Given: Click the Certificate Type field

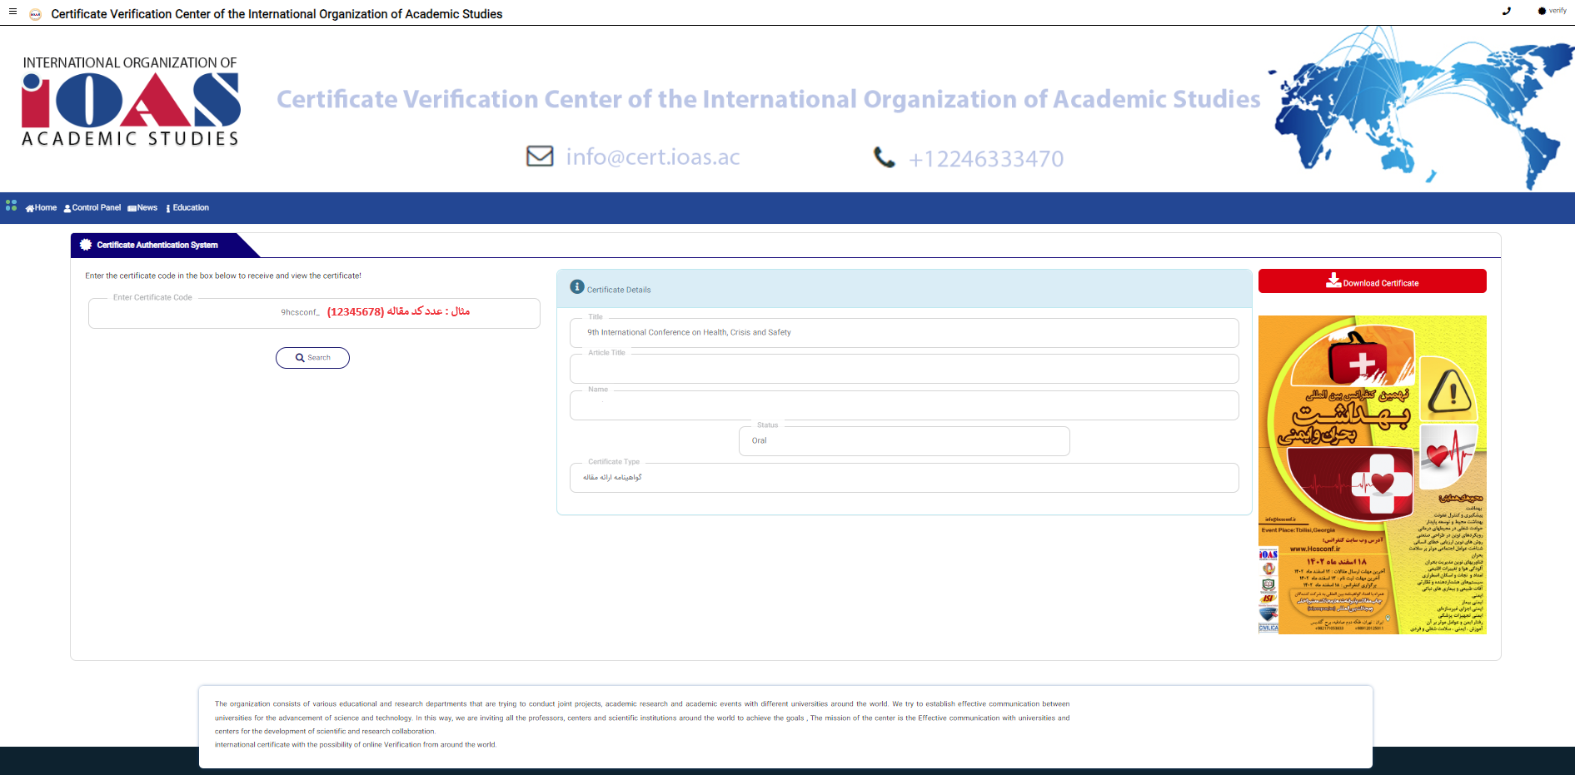Looking at the screenshot, I should coord(904,478).
